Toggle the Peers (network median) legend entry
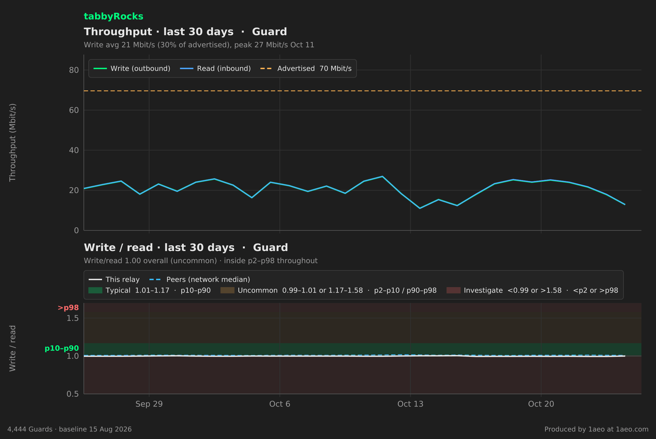This screenshot has width=656, height=439. [200, 280]
